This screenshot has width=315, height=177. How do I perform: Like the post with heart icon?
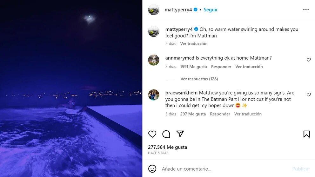152,134
